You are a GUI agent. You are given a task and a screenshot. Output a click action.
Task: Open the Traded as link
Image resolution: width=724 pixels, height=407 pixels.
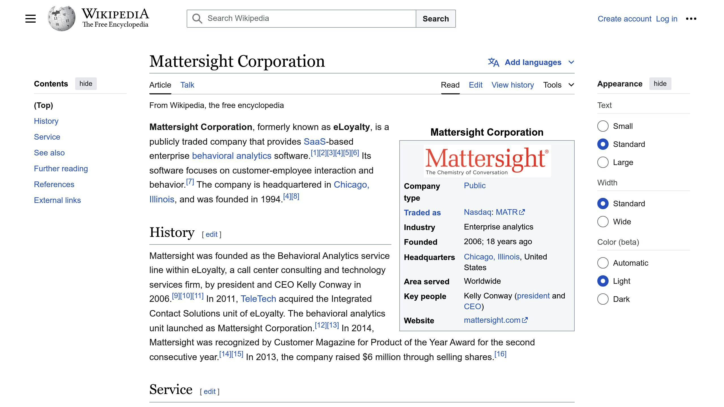[422, 213]
